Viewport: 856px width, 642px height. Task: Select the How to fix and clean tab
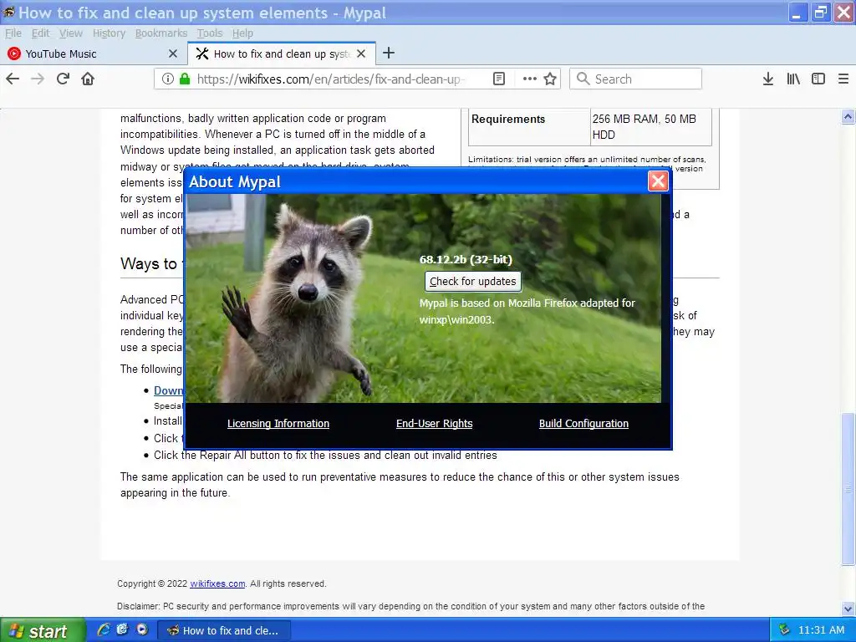coord(281,53)
